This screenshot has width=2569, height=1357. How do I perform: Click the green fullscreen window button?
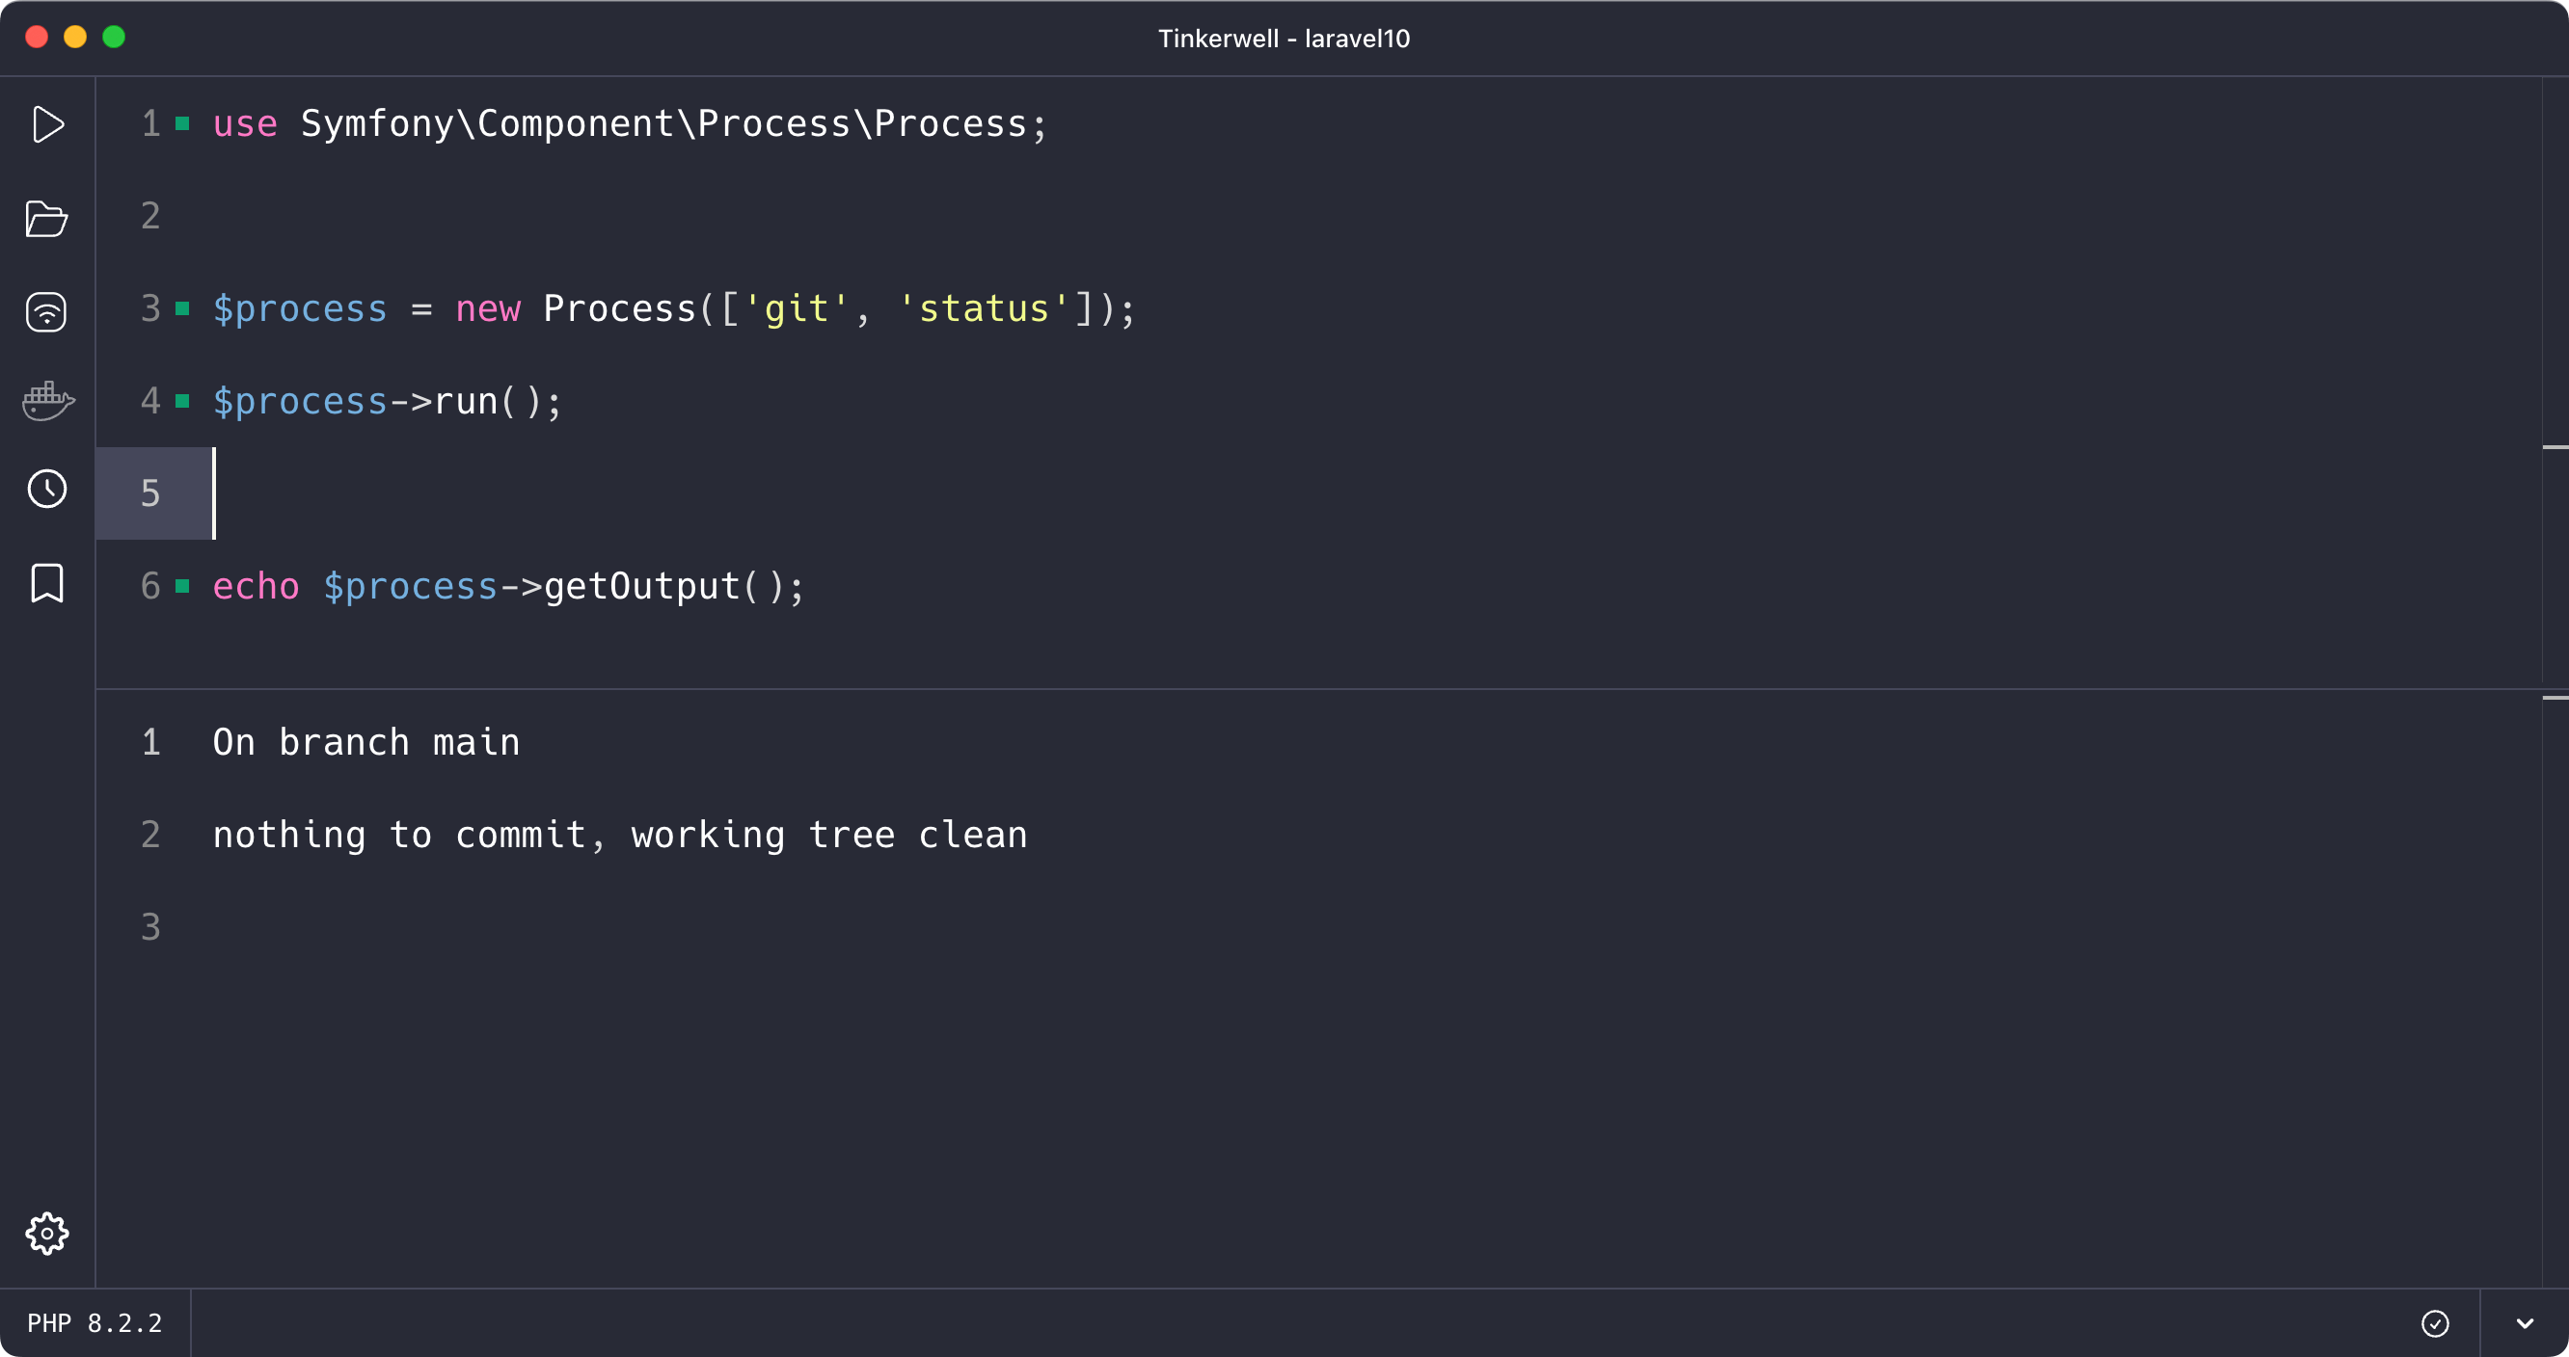click(114, 37)
